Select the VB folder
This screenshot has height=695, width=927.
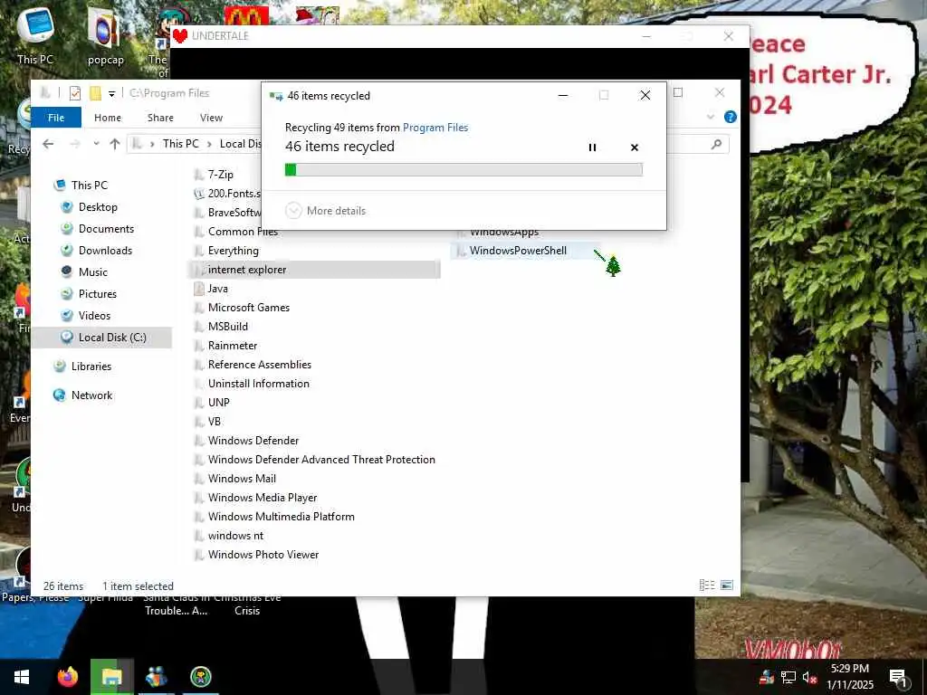click(214, 422)
